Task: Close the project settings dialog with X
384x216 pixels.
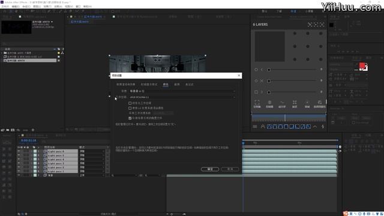Action: click(x=239, y=76)
